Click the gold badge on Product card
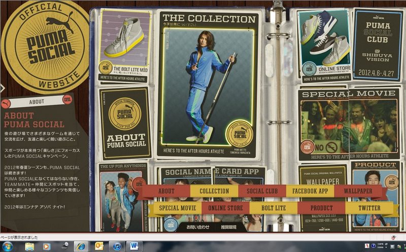Screen dimensions: 406x252 coord(391,182)
